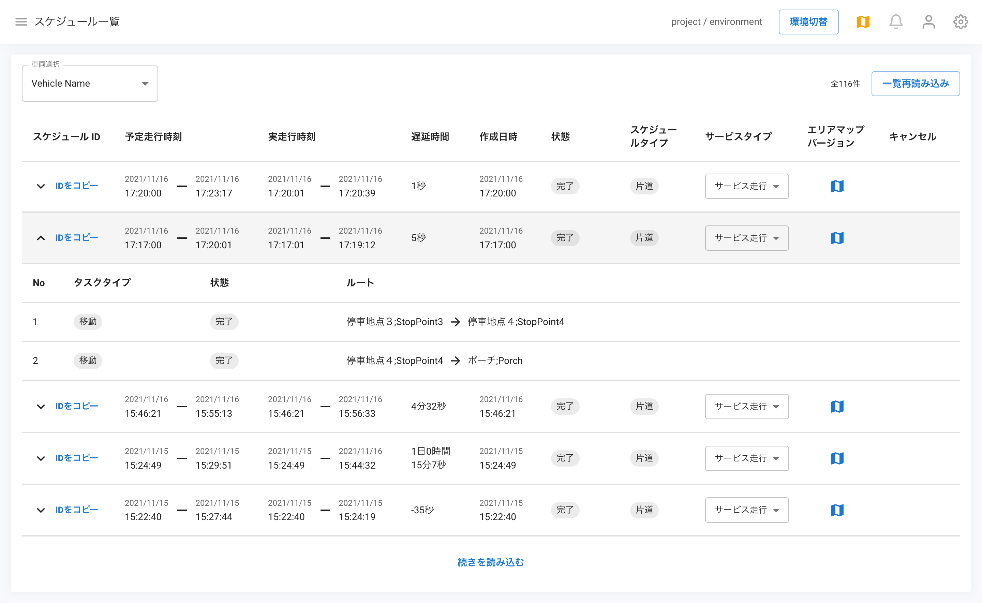Click the -35秒 delay value
982x603 pixels.
[422, 510]
